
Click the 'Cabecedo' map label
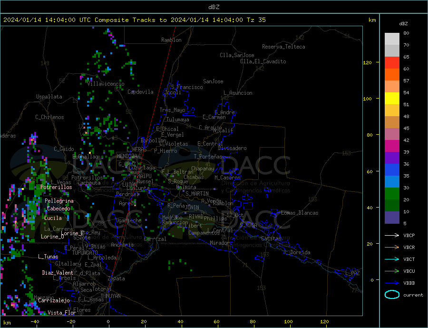(x=58, y=209)
